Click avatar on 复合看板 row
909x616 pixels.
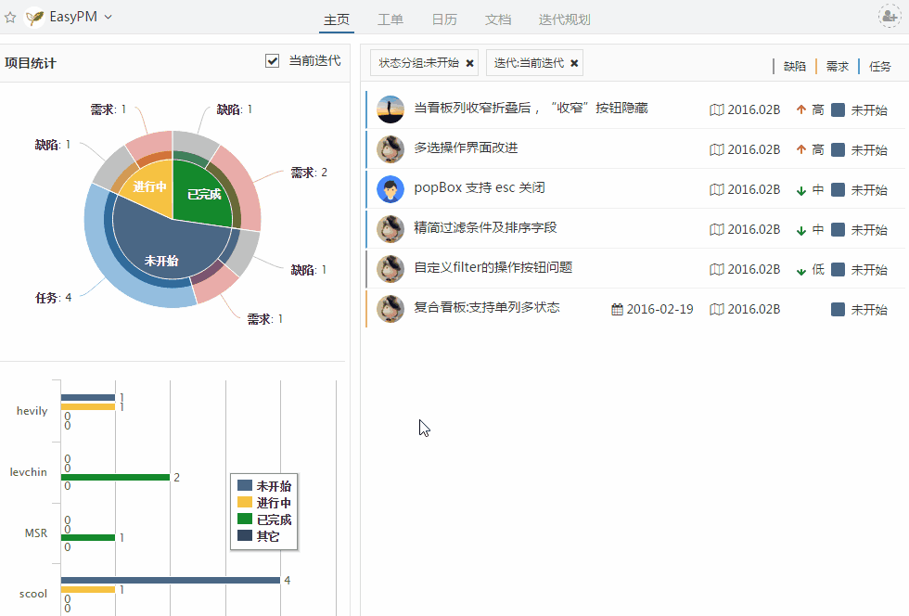pyautogui.click(x=390, y=309)
